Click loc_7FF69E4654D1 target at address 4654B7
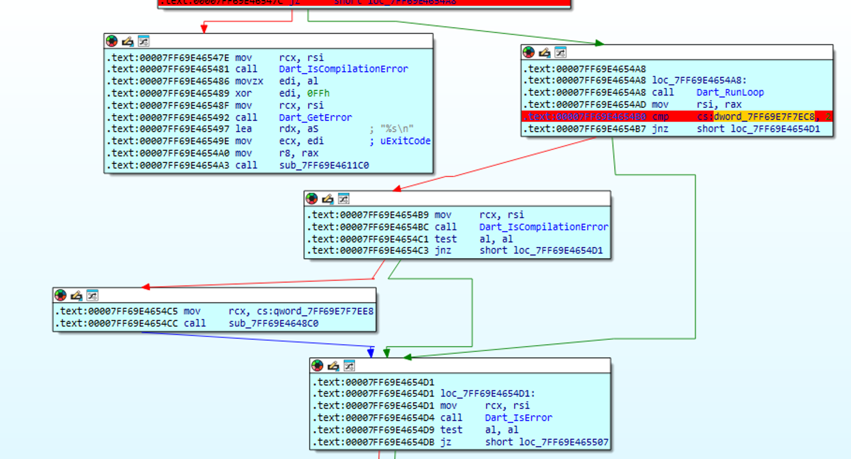The height and width of the screenshot is (459, 851). (775, 129)
